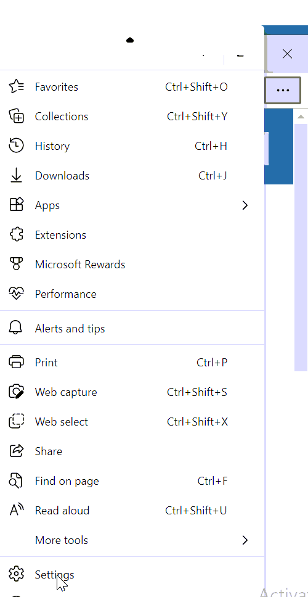
Task: Click the Web capture camera icon
Action: [16, 392]
